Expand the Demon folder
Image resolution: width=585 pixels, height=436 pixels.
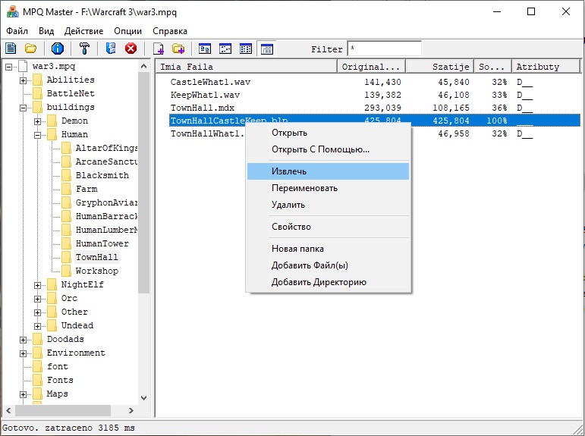pyautogui.click(x=37, y=121)
